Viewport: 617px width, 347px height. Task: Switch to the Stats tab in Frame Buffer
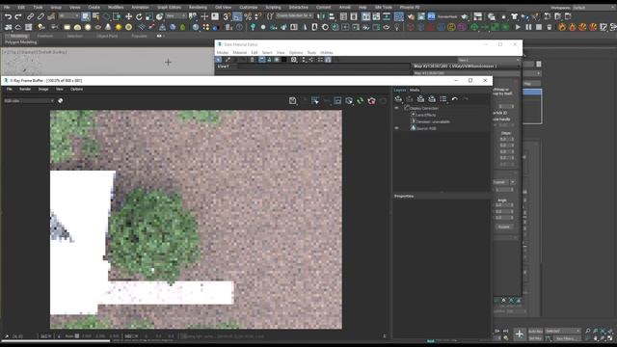[415, 90]
